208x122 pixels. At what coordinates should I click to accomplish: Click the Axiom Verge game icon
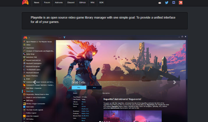pos(24,54)
